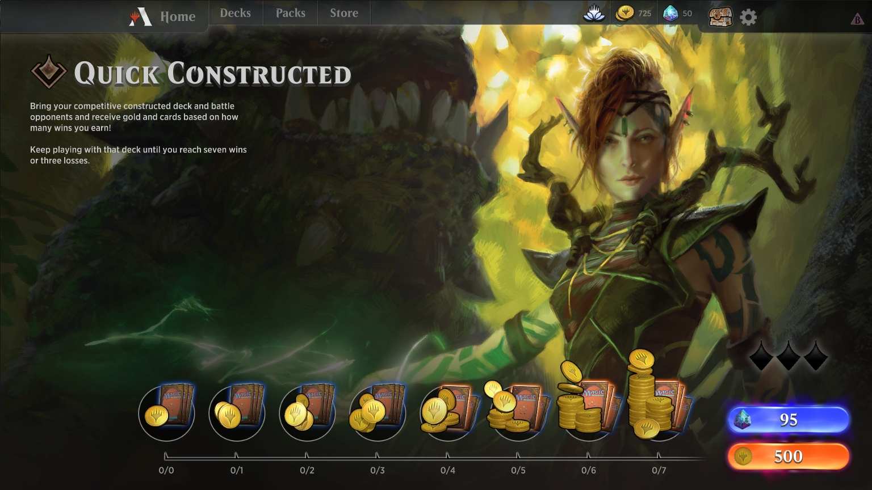872x490 pixels.
Task: Open the Decks tab
Action: click(236, 13)
